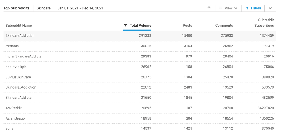The width and height of the screenshot is (282, 138).
Task: Open the AsianBeauty subreddit entry
Action: point(16,118)
